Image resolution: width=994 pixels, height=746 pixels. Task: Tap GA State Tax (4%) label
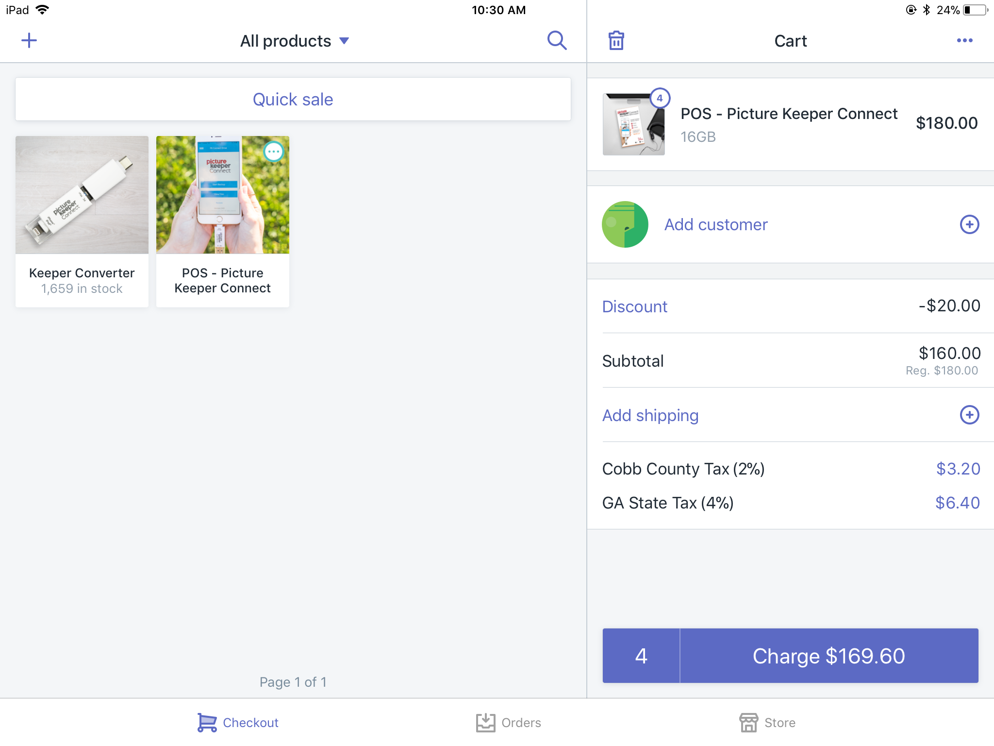tap(668, 503)
